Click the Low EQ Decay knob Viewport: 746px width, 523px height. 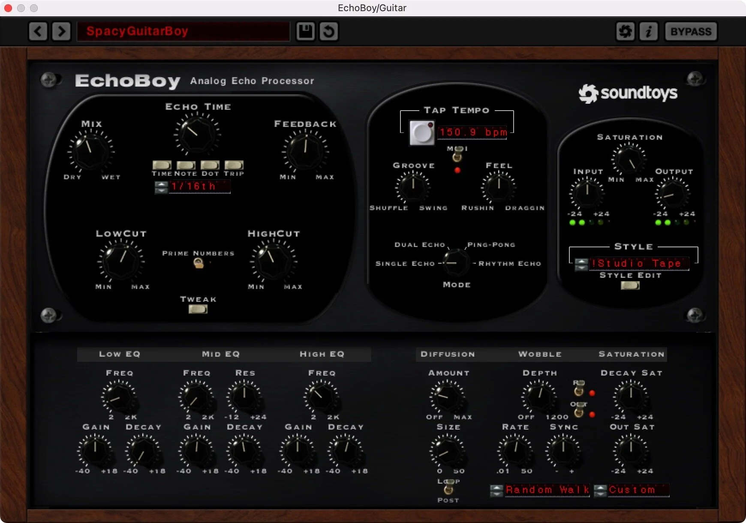143,450
